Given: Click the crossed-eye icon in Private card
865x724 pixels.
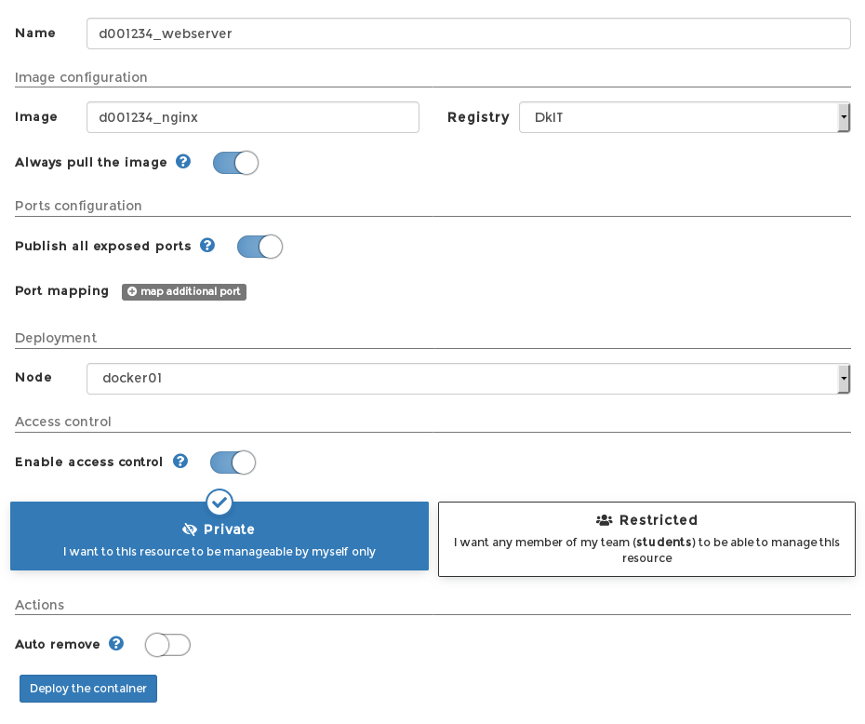Looking at the screenshot, I should click(190, 530).
